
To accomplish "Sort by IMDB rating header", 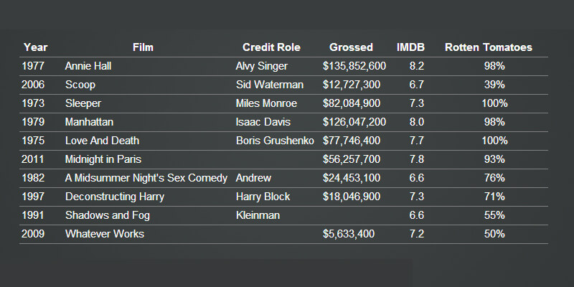I will click(x=410, y=47).
